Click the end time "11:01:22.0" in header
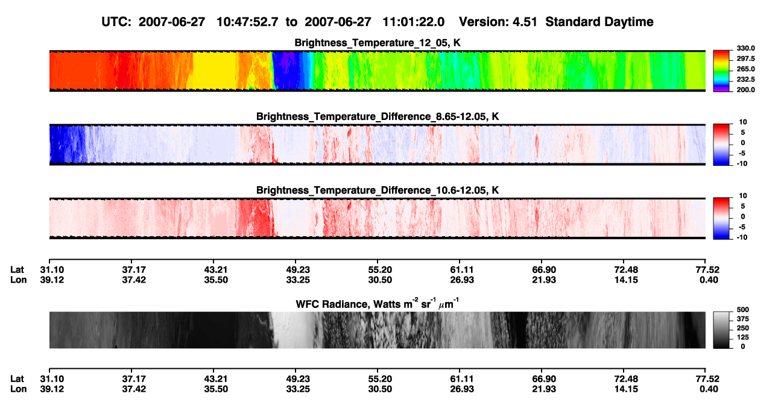784x402 pixels. click(x=414, y=22)
